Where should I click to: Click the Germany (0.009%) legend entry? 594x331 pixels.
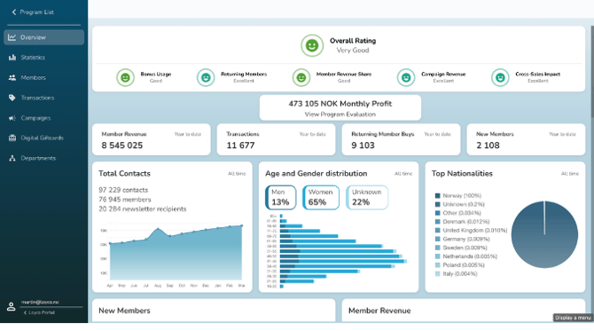(462, 239)
